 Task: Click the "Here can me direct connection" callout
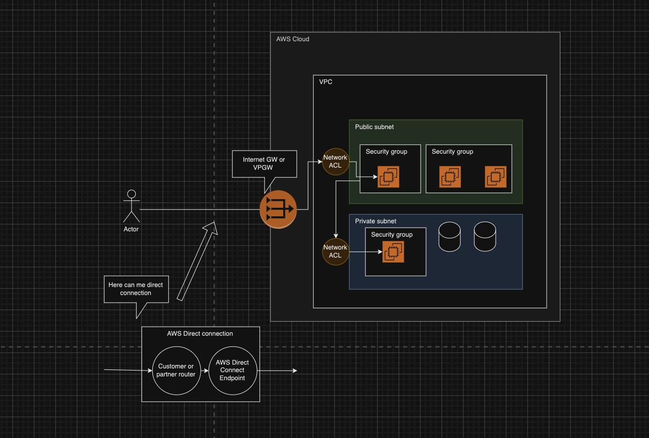(x=136, y=289)
